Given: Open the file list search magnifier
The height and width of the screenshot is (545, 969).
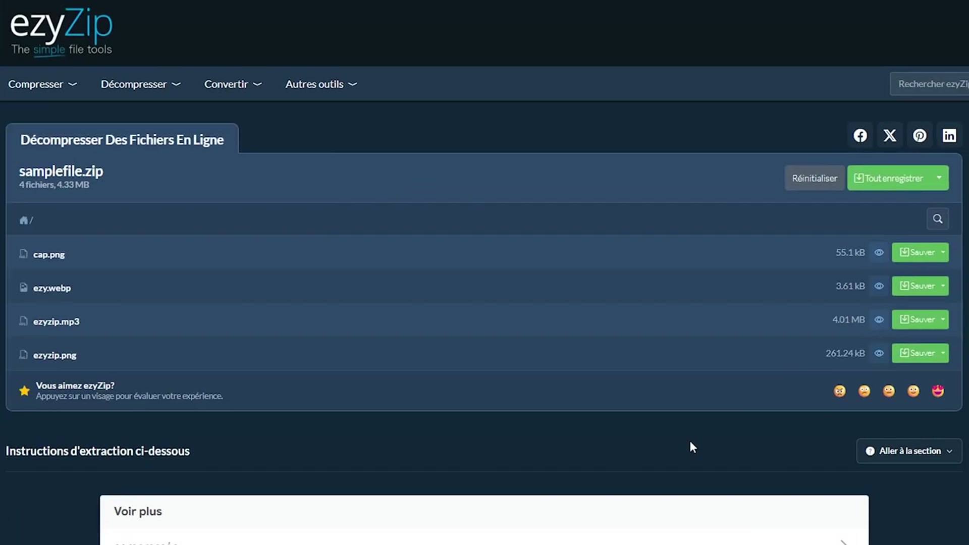Looking at the screenshot, I should pyautogui.click(x=938, y=219).
